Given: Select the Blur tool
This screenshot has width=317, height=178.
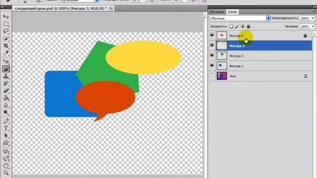Looking at the screenshot, I should pos(6,105).
